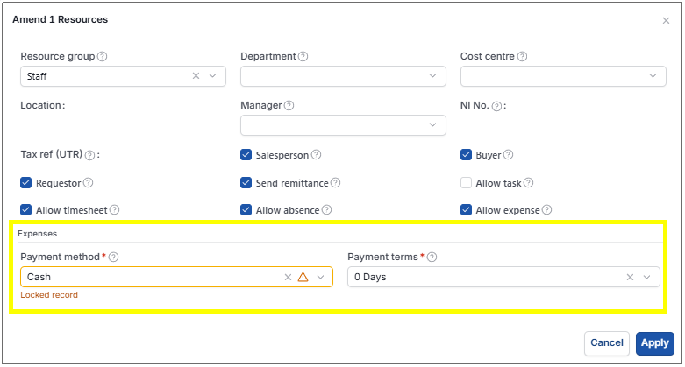Uncheck the Salesperson checkbox

pos(246,155)
